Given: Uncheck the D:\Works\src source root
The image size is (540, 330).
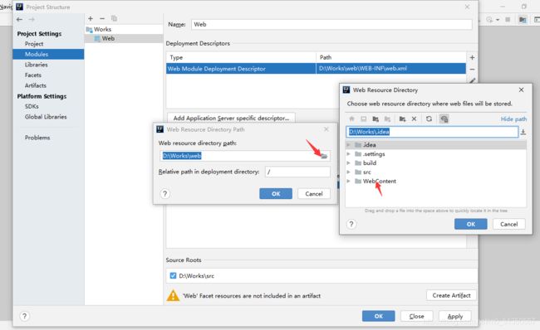Looking at the screenshot, I should (173, 275).
